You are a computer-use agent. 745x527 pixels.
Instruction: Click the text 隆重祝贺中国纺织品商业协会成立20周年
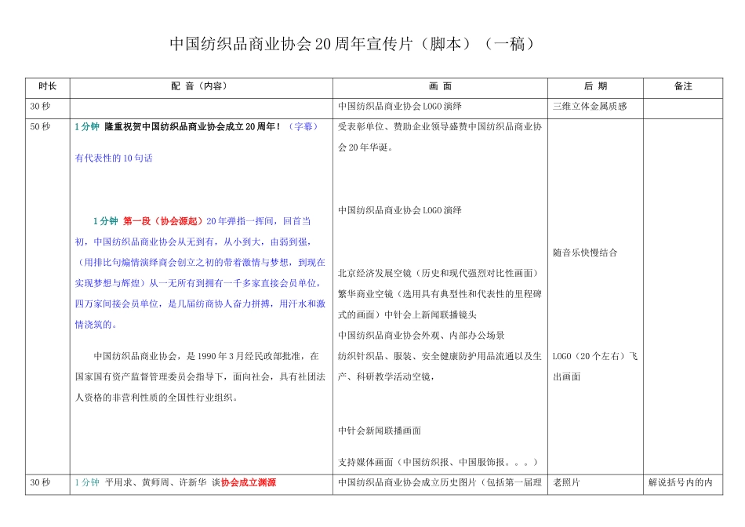[x=192, y=127]
